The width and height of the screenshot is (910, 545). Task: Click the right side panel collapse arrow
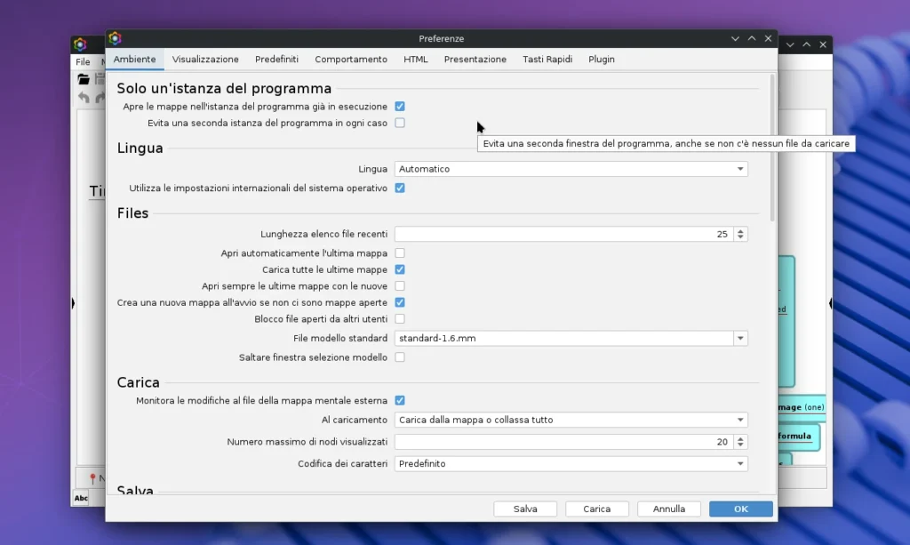[x=830, y=304]
